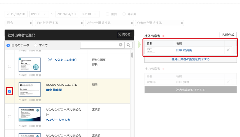
Task: Check the データ入力中の名刺 row checkbox
Action: click(10, 66)
